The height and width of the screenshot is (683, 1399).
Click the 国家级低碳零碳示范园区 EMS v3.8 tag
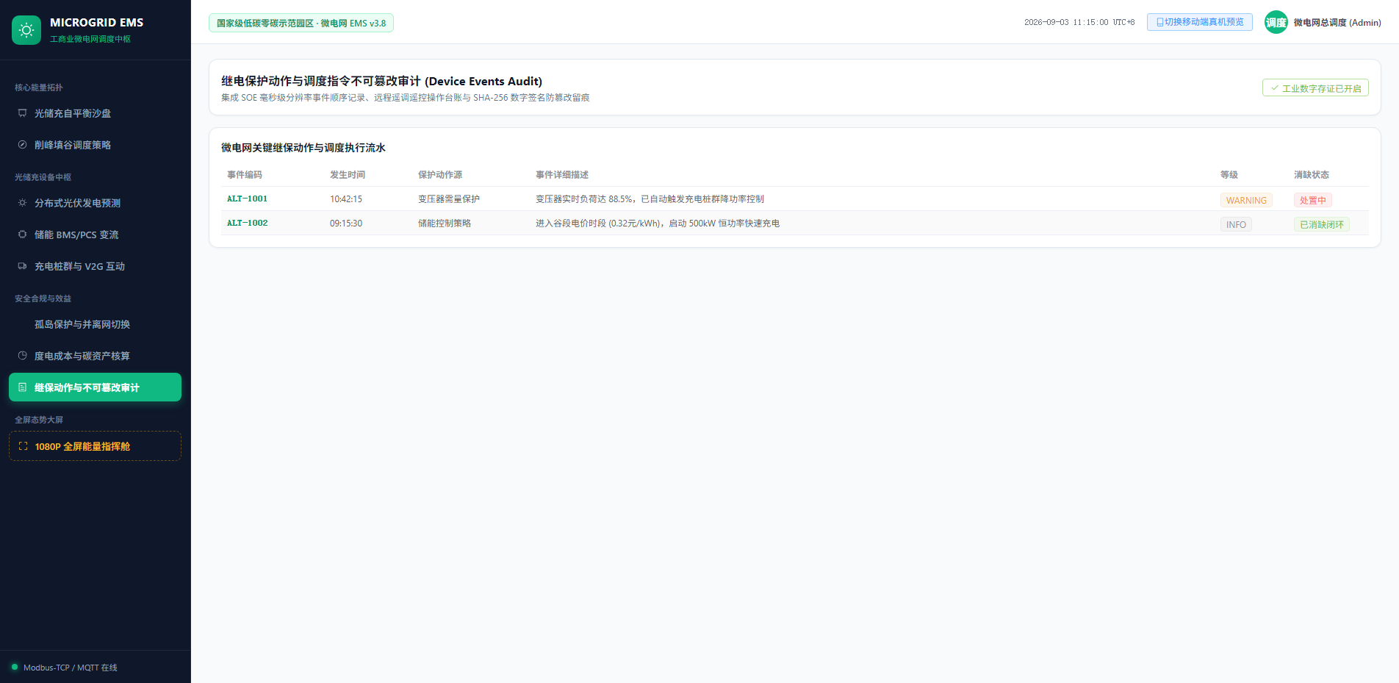point(301,23)
